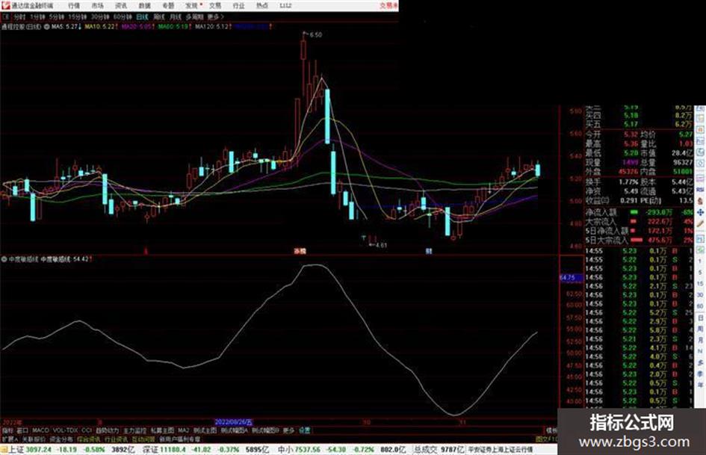The image size is (706, 455).
Task: Click the 中小 7537.56 index in status bar
Action: point(299,450)
